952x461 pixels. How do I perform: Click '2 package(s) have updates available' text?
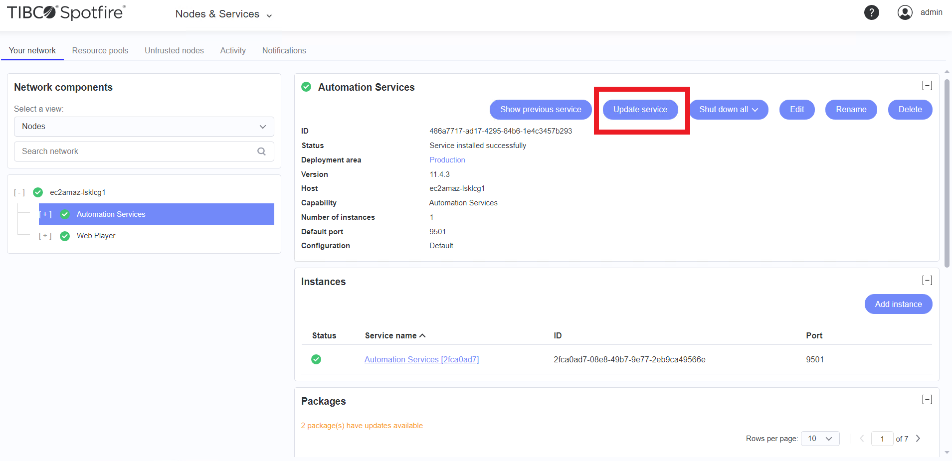click(x=362, y=426)
